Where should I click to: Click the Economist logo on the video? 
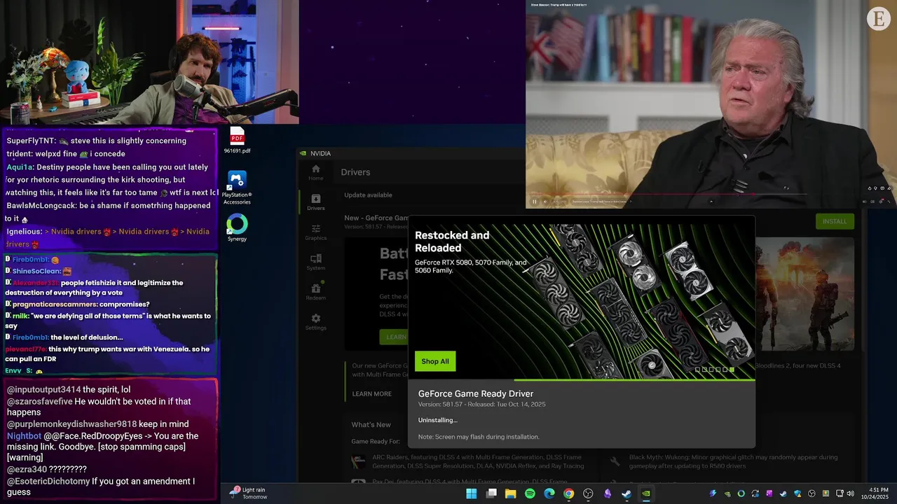pos(879,18)
